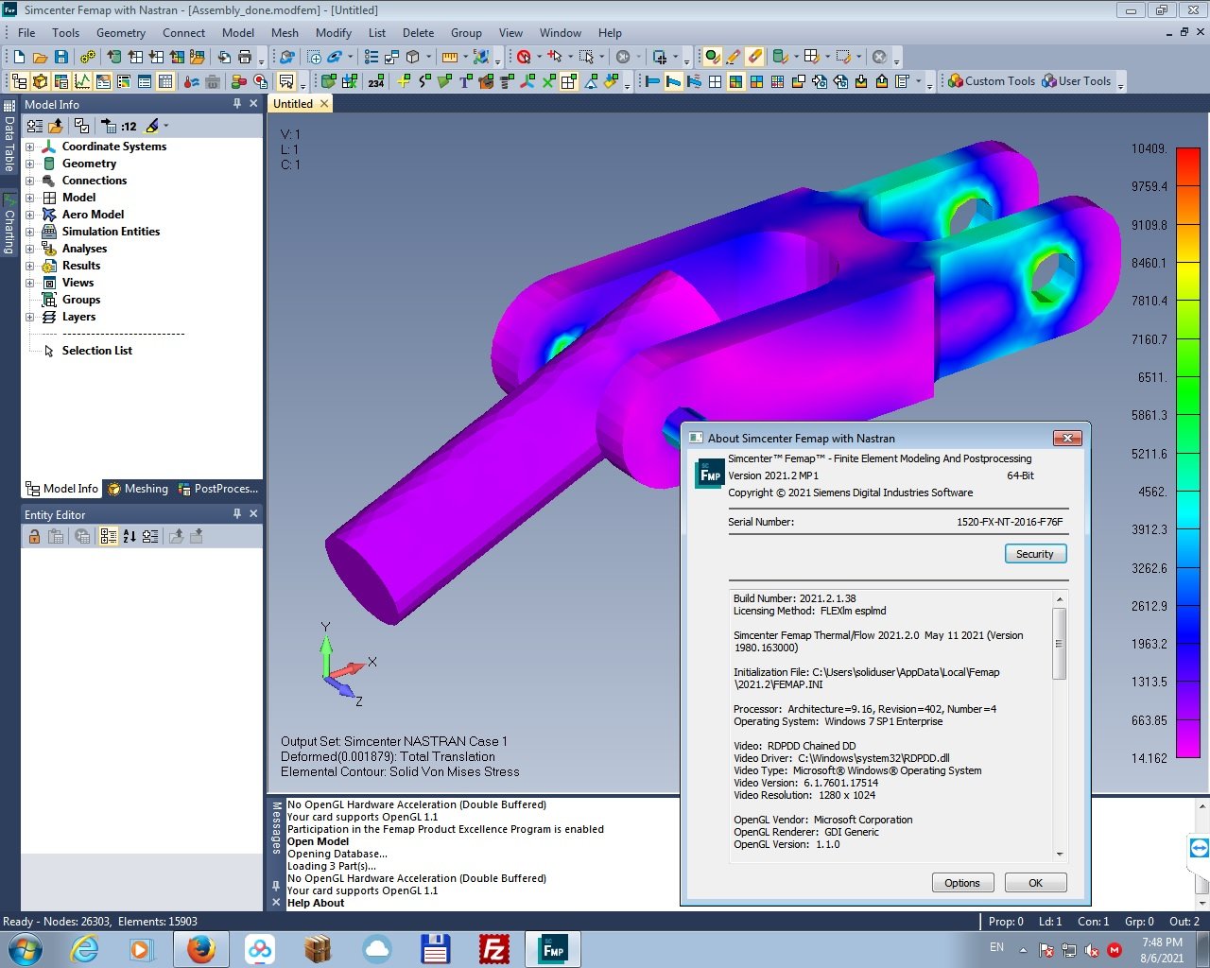
Task: Toggle the Charting pane icon in toolbar
Action: click(82, 82)
